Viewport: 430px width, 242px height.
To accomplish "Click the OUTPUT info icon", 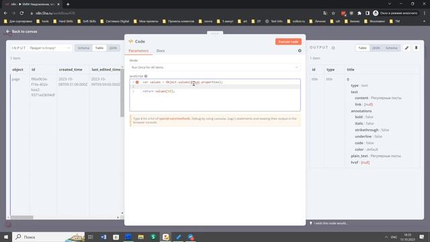I will (x=333, y=48).
